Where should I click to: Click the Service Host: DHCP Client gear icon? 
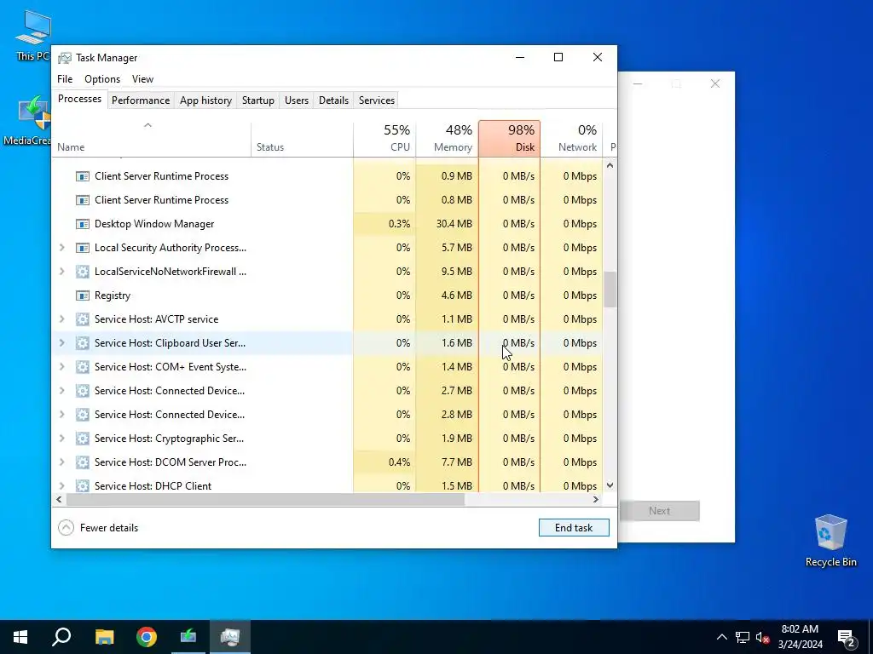click(x=83, y=486)
